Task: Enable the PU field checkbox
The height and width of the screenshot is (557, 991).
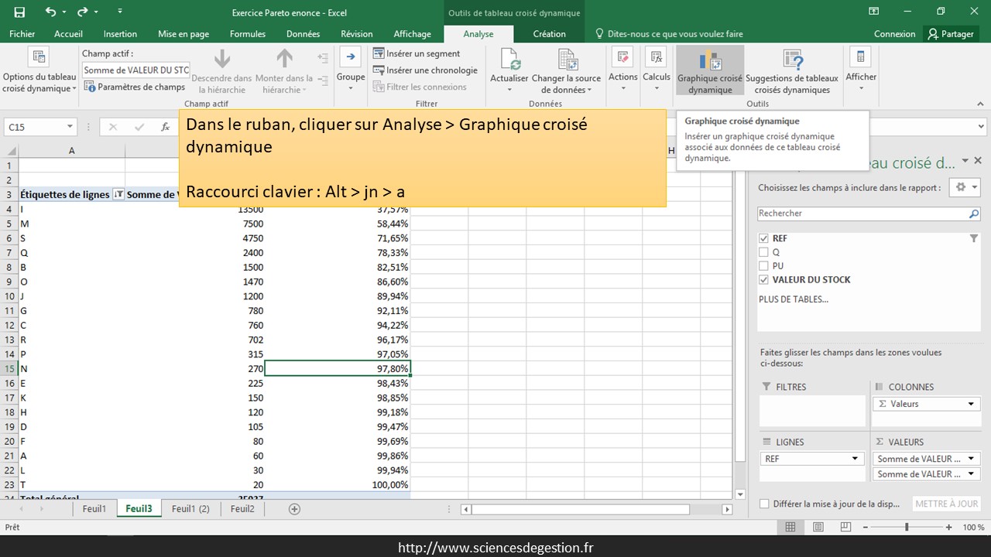Action: point(764,266)
